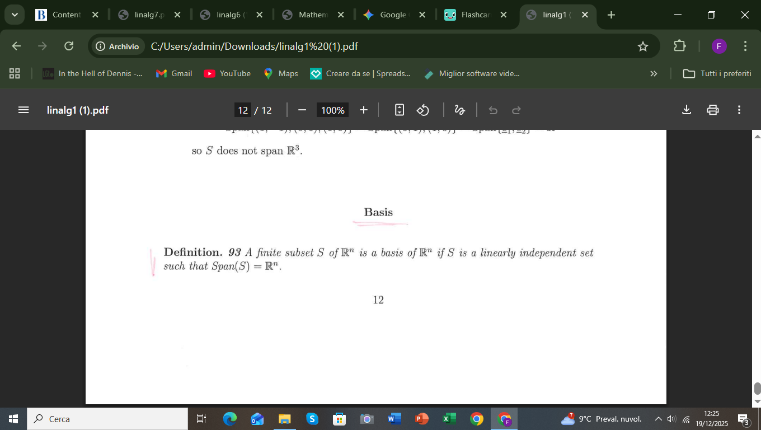Click the Cerca taskbar search box
Viewport: 761px width, 430px height.
tap(107, 419)
